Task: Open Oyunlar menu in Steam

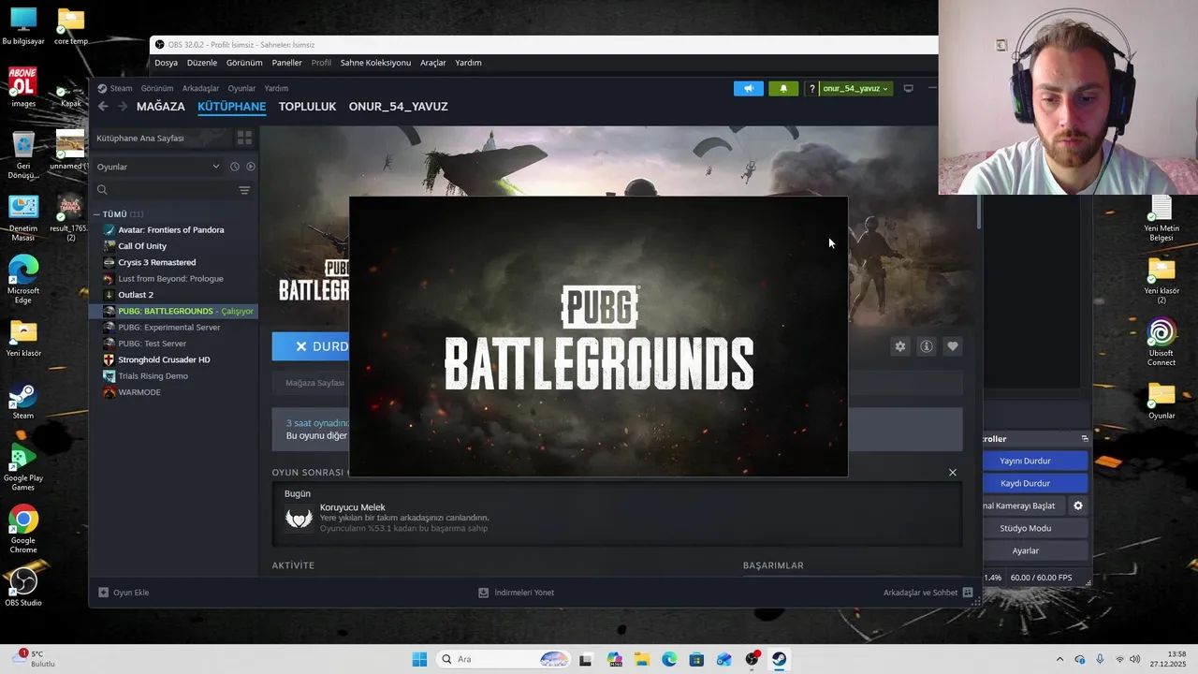Action: (x=241, y=88)
